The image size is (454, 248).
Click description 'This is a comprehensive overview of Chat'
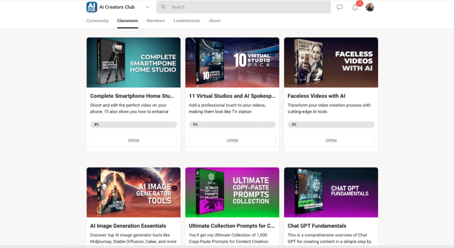tap(329, 238)
